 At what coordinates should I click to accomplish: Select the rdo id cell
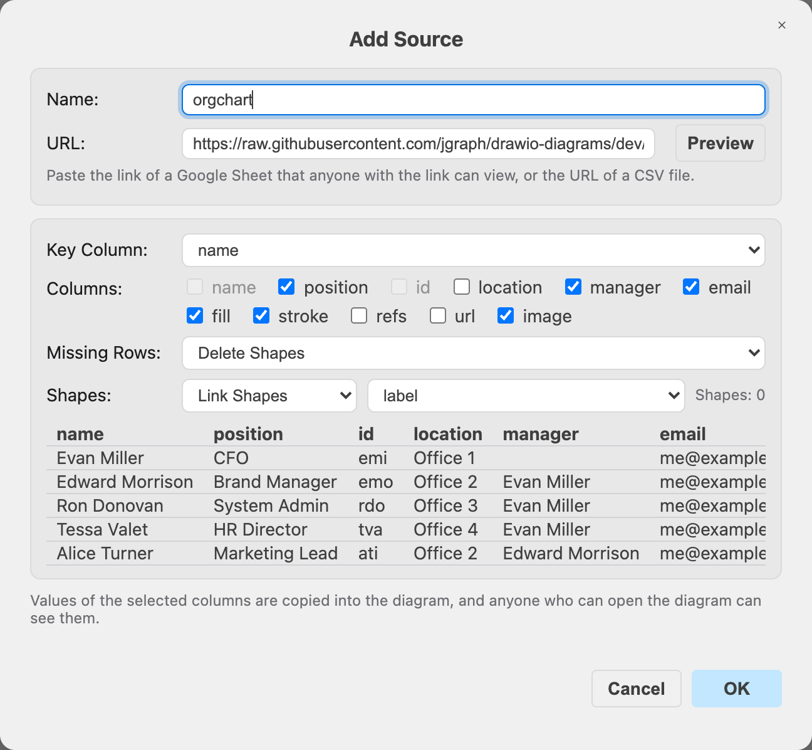tap(372, 506)
